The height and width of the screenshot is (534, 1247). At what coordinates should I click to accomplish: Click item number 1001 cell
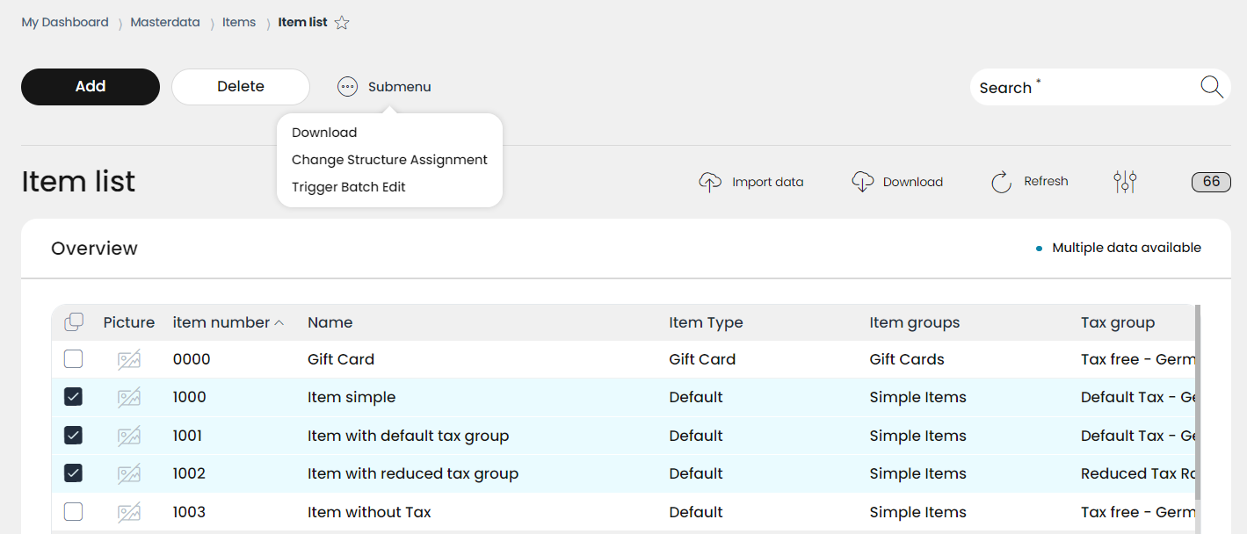pyautogui.click(x=188, y=436)
